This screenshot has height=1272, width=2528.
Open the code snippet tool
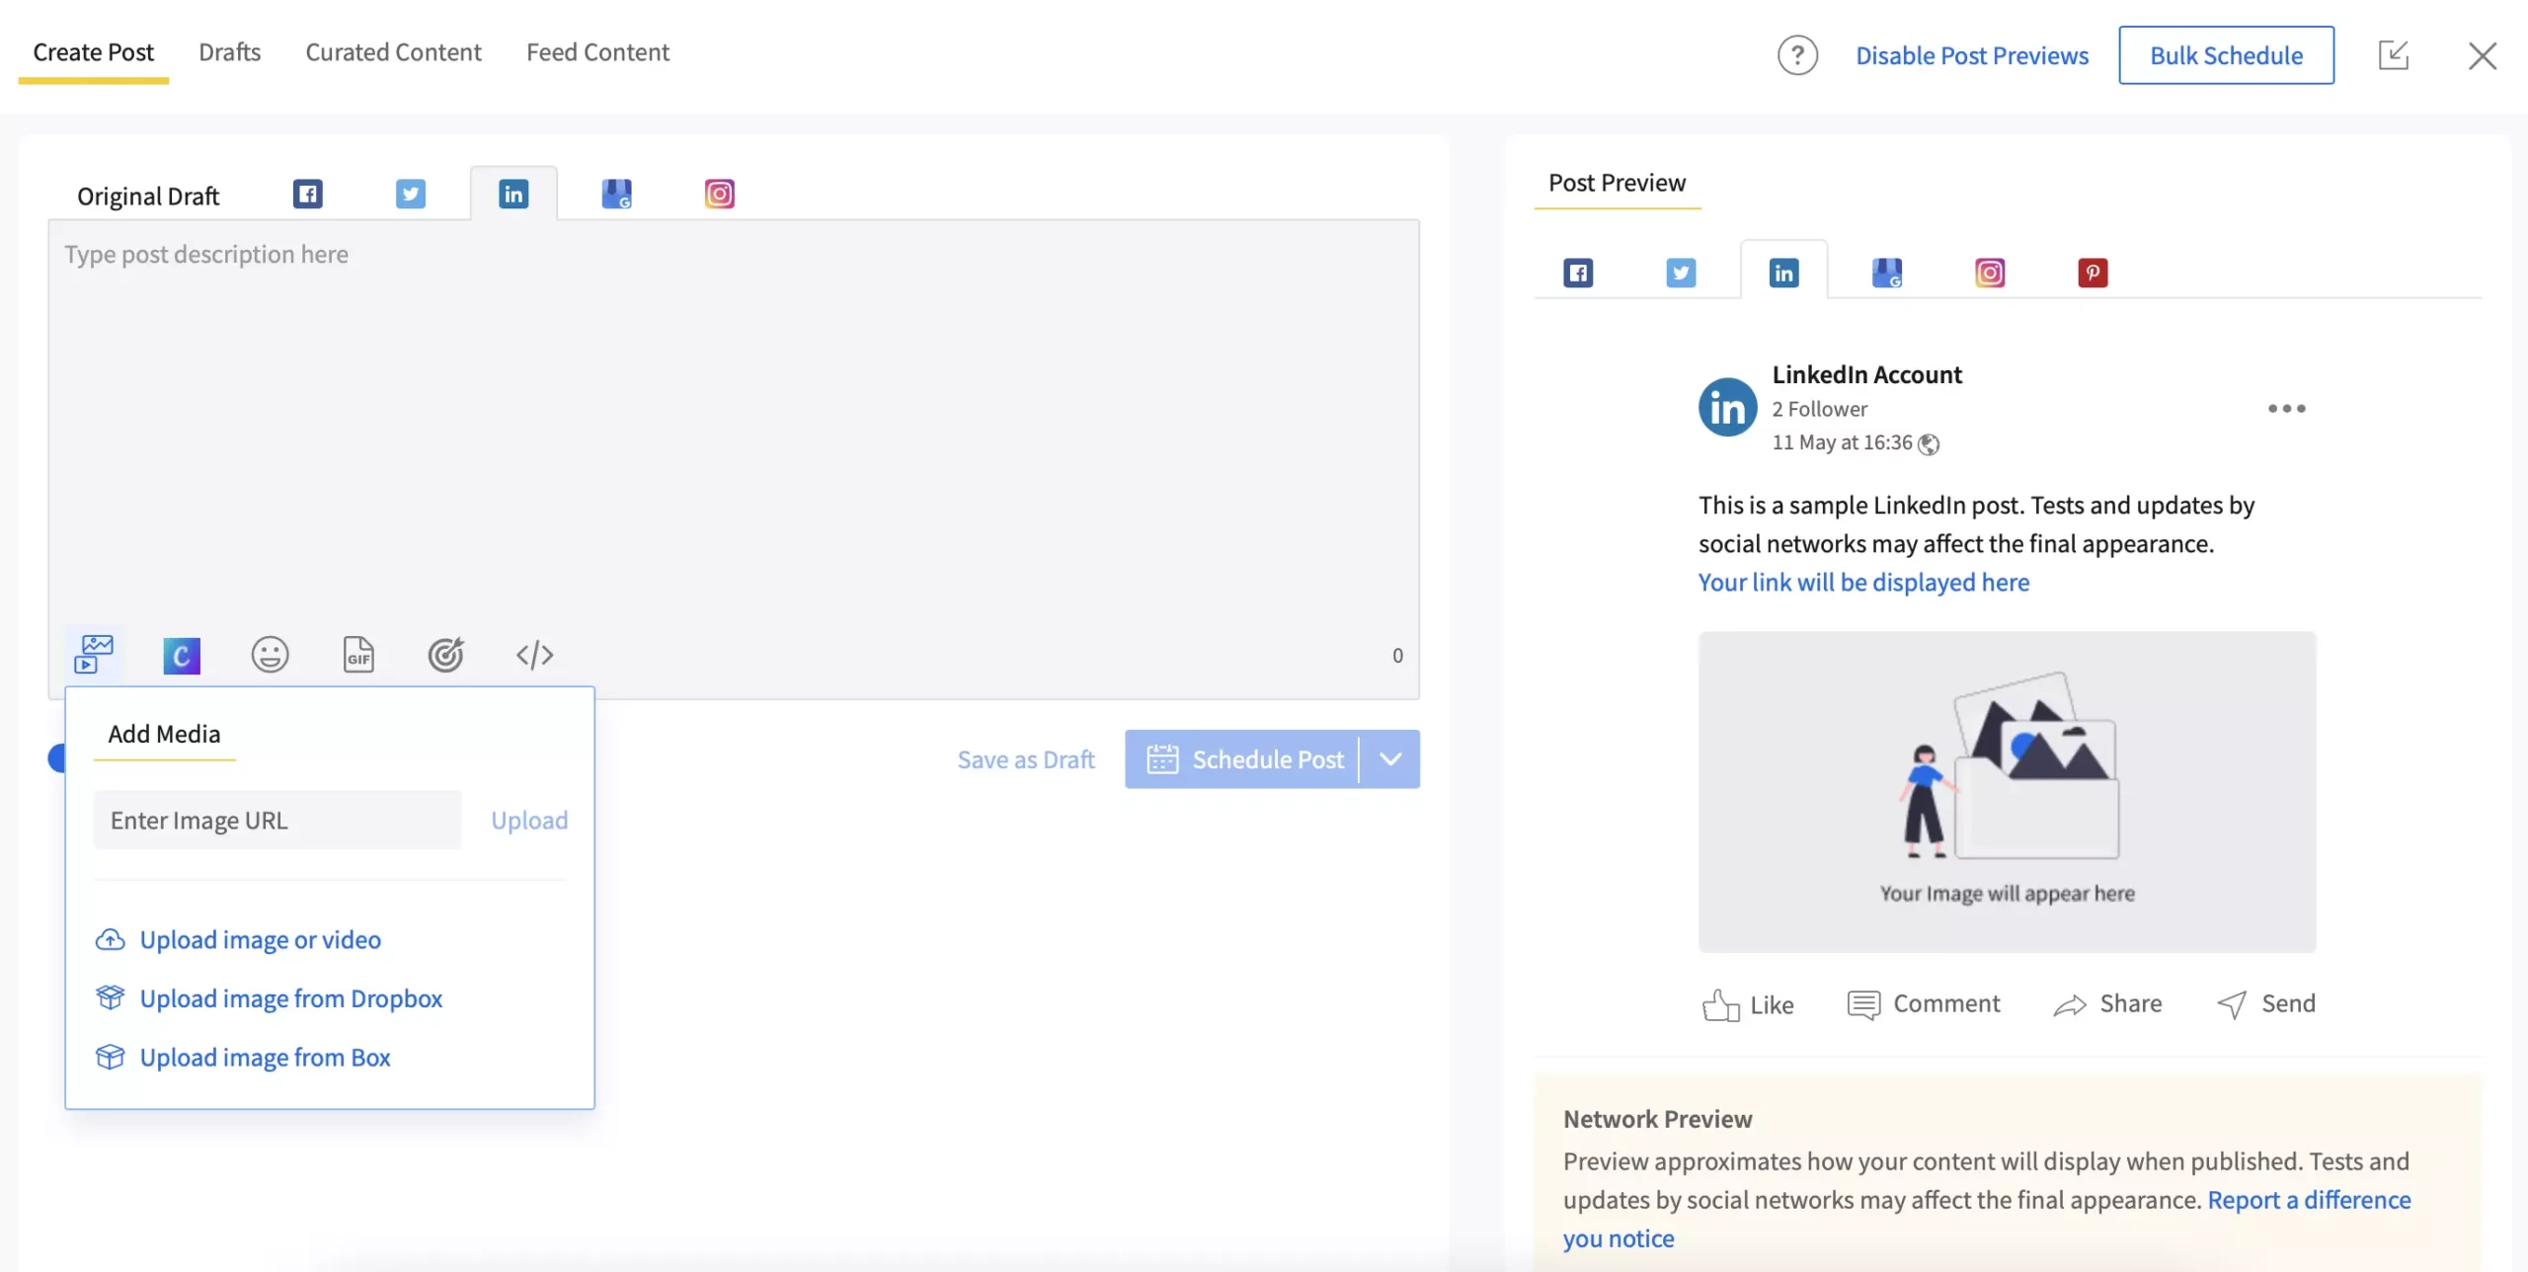pyautogui.click(x=534, y=654)
